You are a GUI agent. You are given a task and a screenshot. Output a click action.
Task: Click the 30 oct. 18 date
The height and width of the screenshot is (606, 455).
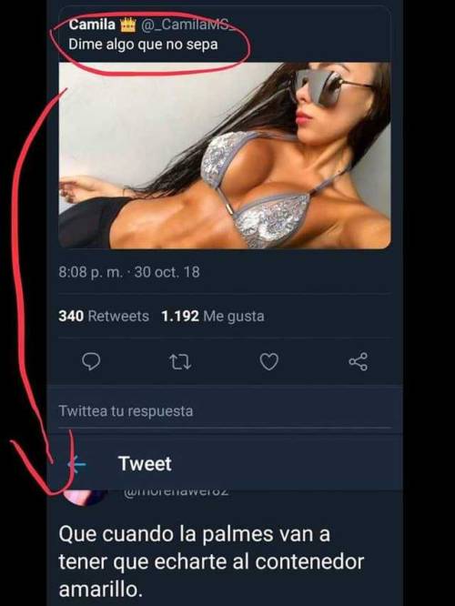167,272
